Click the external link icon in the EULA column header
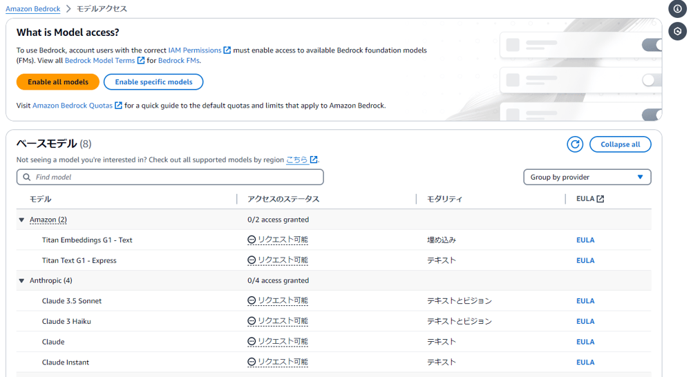 tap(600, 199)
